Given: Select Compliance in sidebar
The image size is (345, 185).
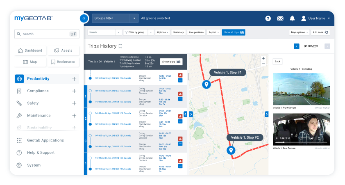Looking at the screenshot, I should [x=38, y=91].
